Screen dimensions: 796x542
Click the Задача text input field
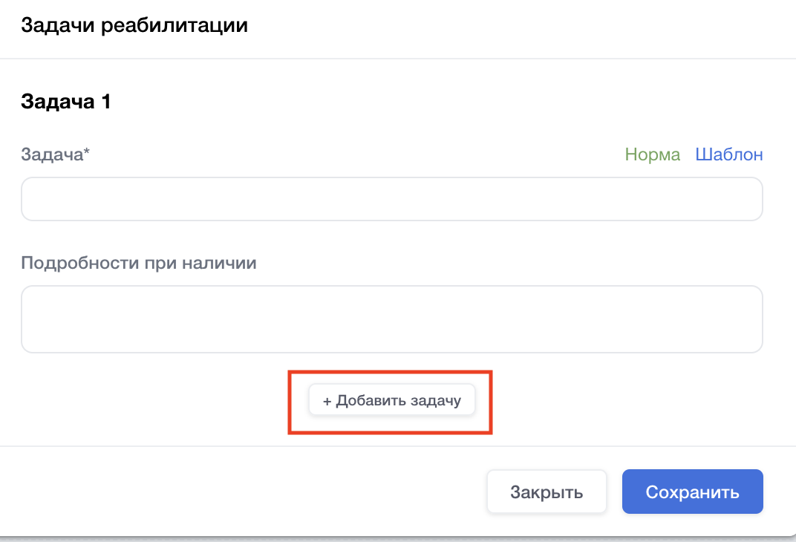(x=391, y=199)
